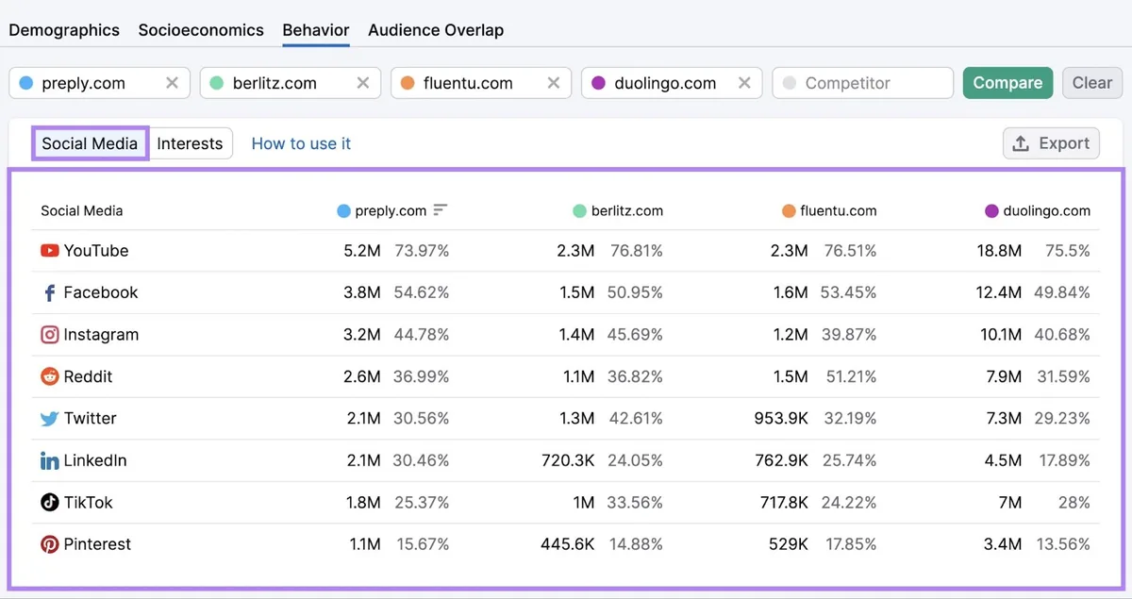Click 445.6K Pinterest value for berlitz.com
This screenshot has height=599, width=1132.
[x=568, y=544]
